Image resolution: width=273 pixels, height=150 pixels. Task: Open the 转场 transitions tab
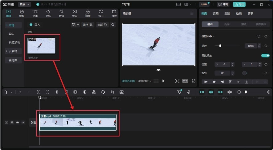click(74, 13)
